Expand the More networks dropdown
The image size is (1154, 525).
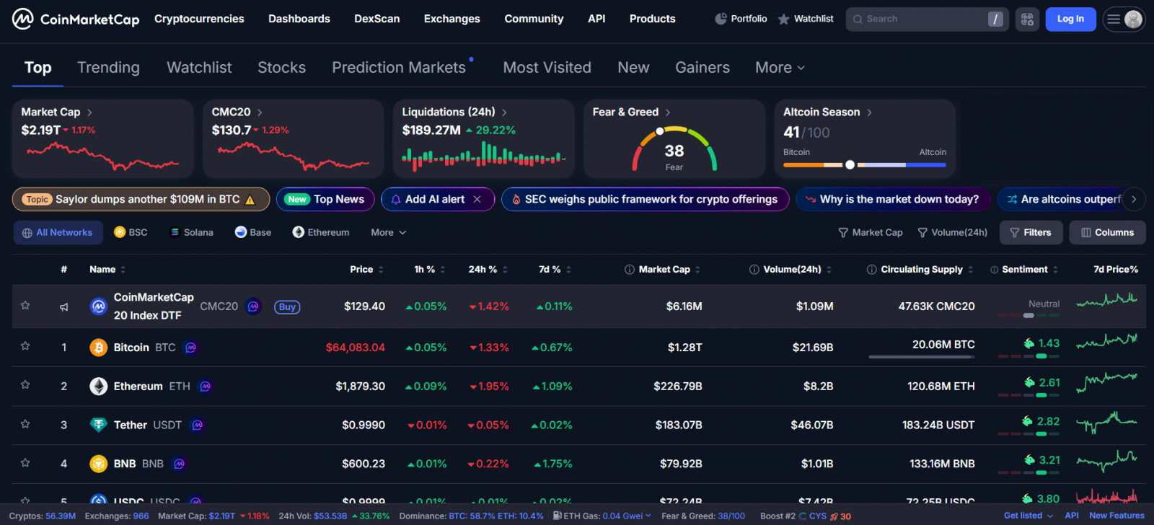(389, 232)
